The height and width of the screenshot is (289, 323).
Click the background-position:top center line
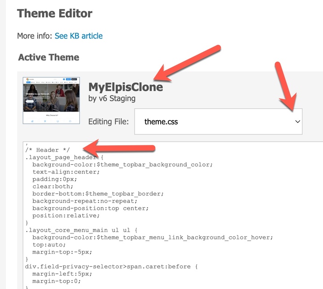91,208
